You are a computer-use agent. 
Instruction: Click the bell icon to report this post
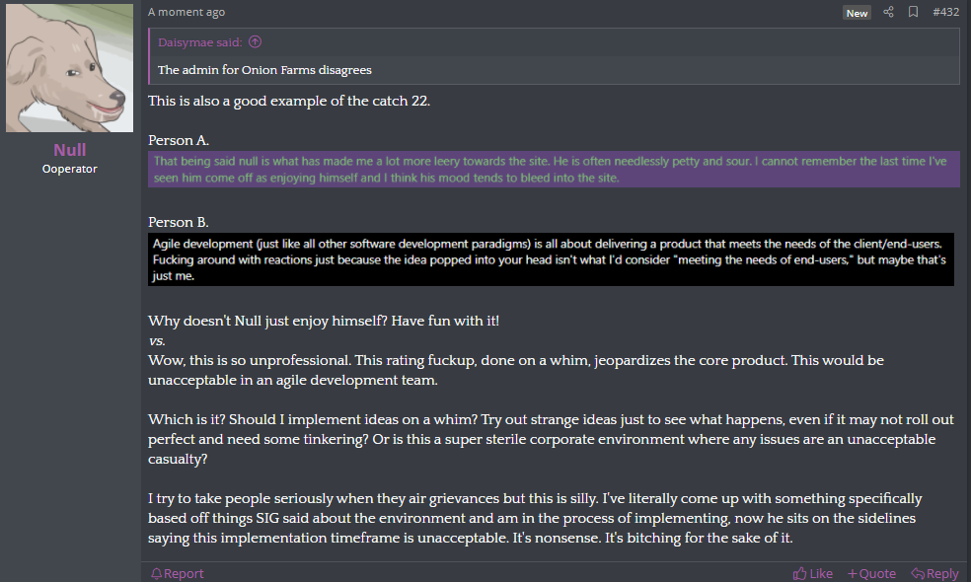point(157,573)
